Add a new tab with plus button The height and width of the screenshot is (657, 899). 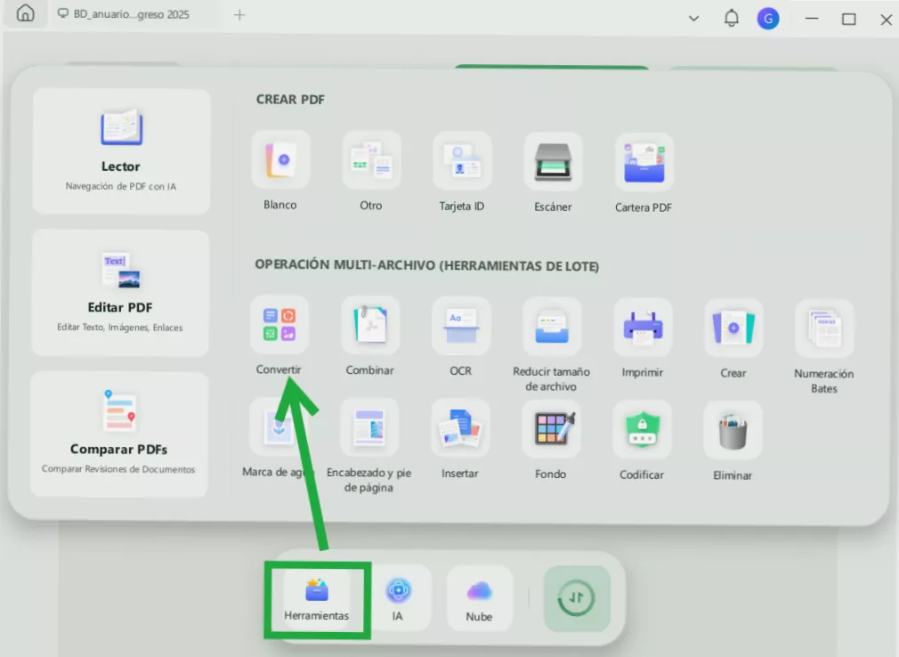(x=239, y=15)
